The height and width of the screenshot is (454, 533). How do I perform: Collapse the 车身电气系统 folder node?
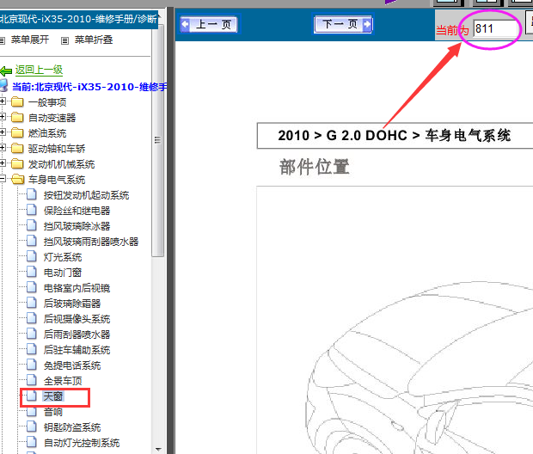2,179
